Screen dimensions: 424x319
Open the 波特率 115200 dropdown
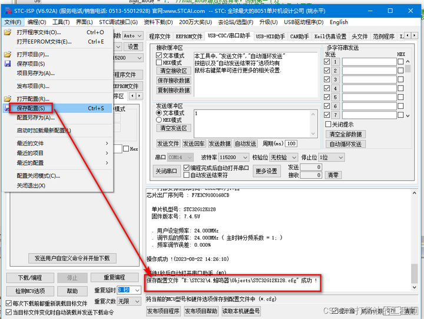(234, 157)
